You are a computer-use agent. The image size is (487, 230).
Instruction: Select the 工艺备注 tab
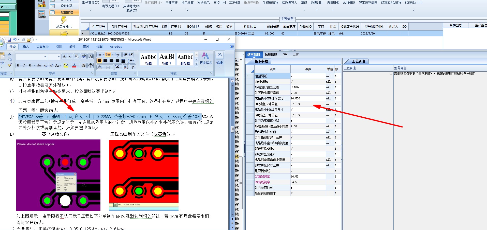[x=358, y=61]
